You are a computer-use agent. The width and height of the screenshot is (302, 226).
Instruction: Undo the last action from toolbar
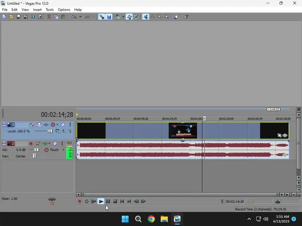[74, 17]
